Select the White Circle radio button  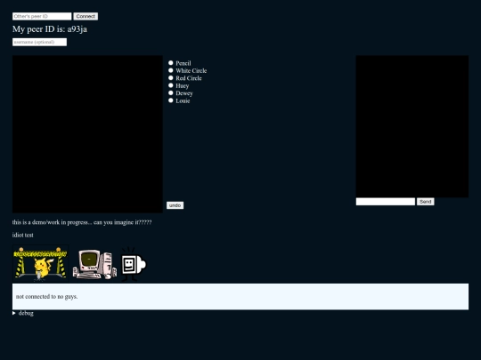coord(170,70)
